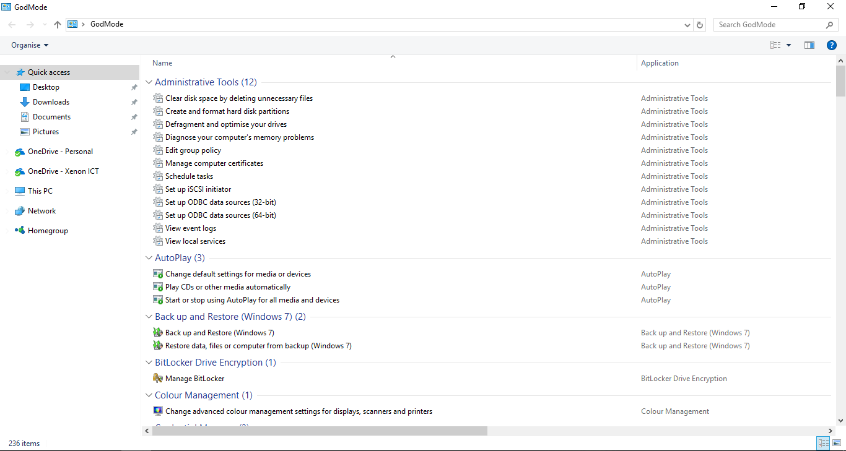Switch to details view in status bar

[x=823, y=443]
